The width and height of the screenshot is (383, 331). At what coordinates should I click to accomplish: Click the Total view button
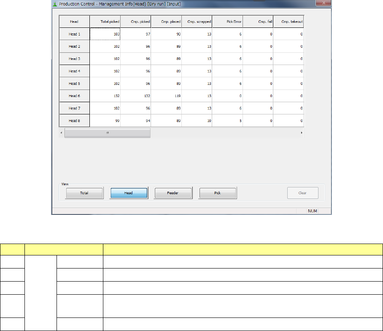84,193
